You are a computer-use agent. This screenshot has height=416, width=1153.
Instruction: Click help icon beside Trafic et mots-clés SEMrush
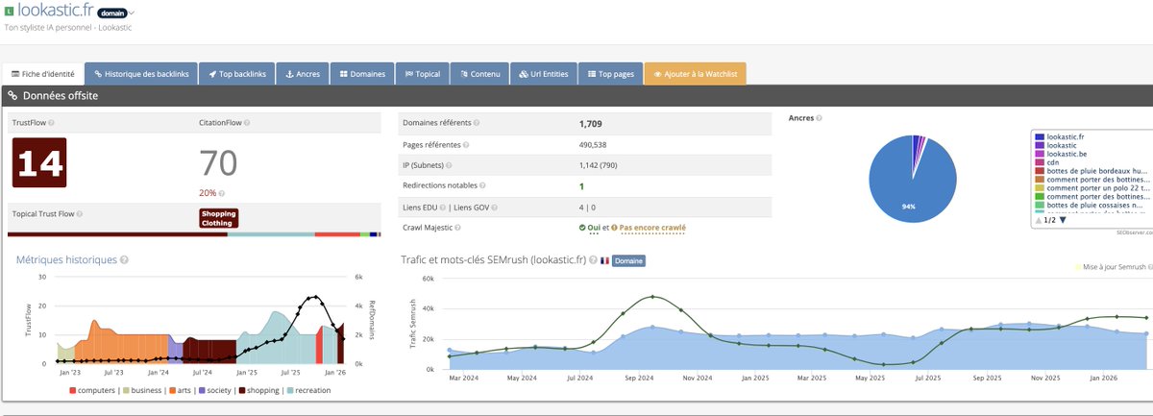coord(593,259)
